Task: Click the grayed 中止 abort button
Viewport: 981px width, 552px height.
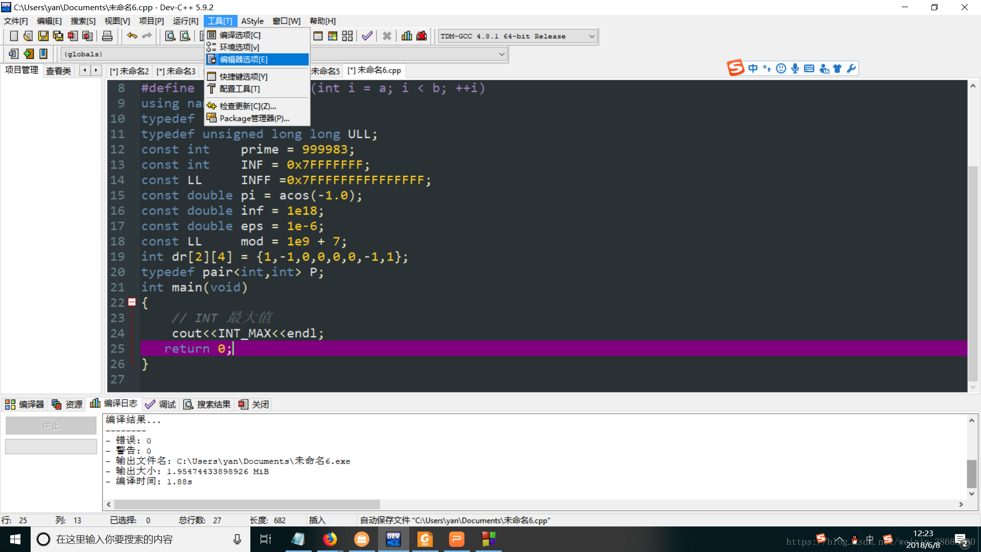Action: (51, 426)
